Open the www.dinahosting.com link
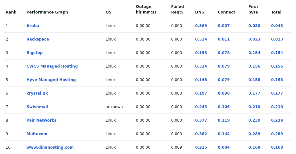 (x=50, y=147)
